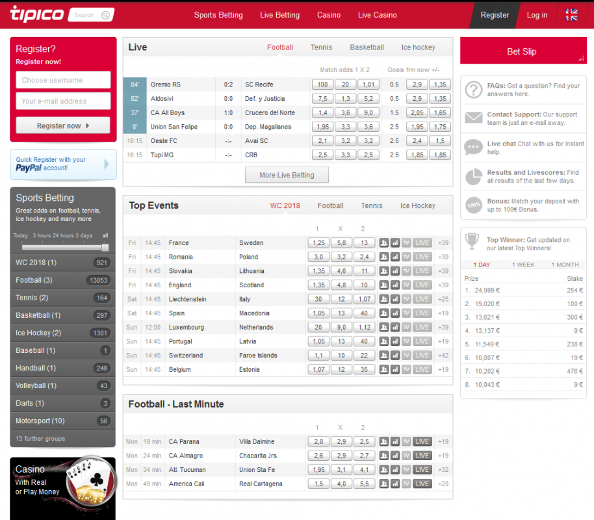Click LIVE badge for CA Parana match
Viewport: 594px width, 520px height.
(422, 441)
